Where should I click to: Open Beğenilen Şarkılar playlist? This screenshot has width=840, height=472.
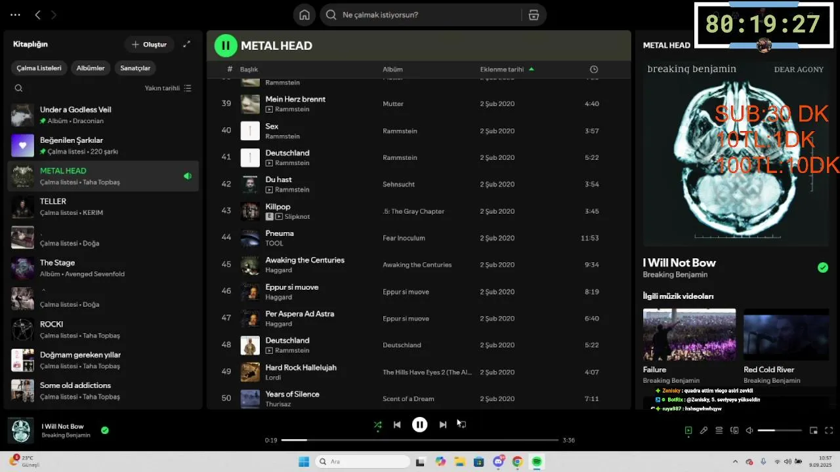pyautogui.click(x=103, y=146)
